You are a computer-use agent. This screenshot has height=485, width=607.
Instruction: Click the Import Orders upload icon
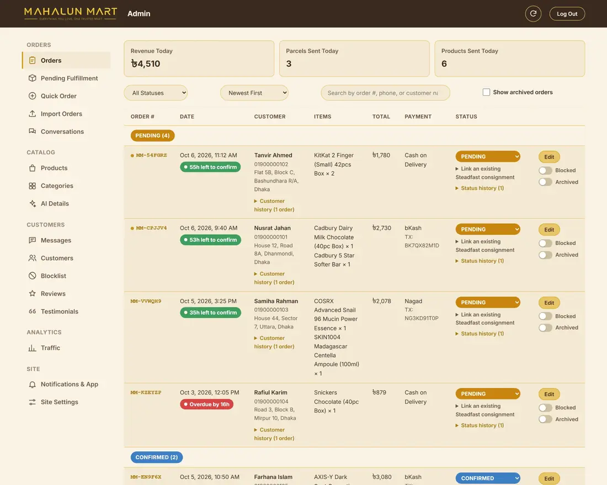[33, 114]
